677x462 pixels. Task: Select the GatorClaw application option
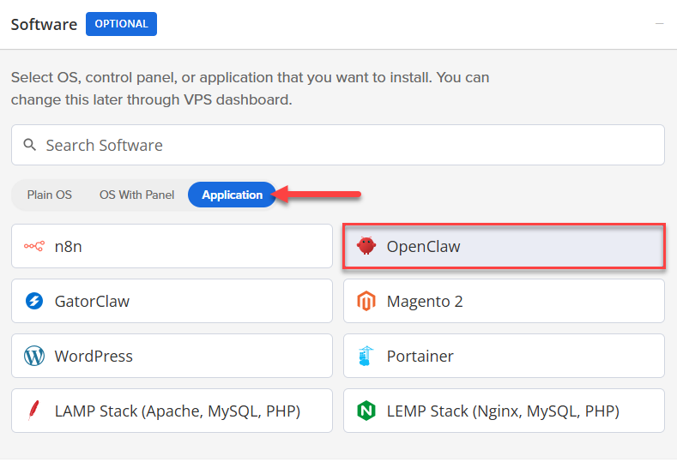(172, 301)
